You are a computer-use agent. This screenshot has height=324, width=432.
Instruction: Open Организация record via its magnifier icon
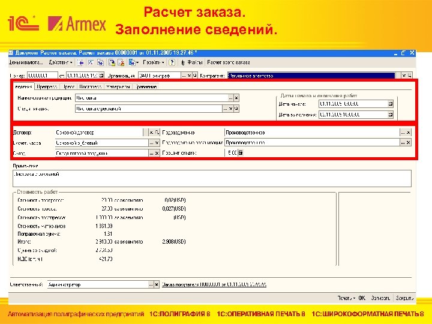(x=195, y=75)
